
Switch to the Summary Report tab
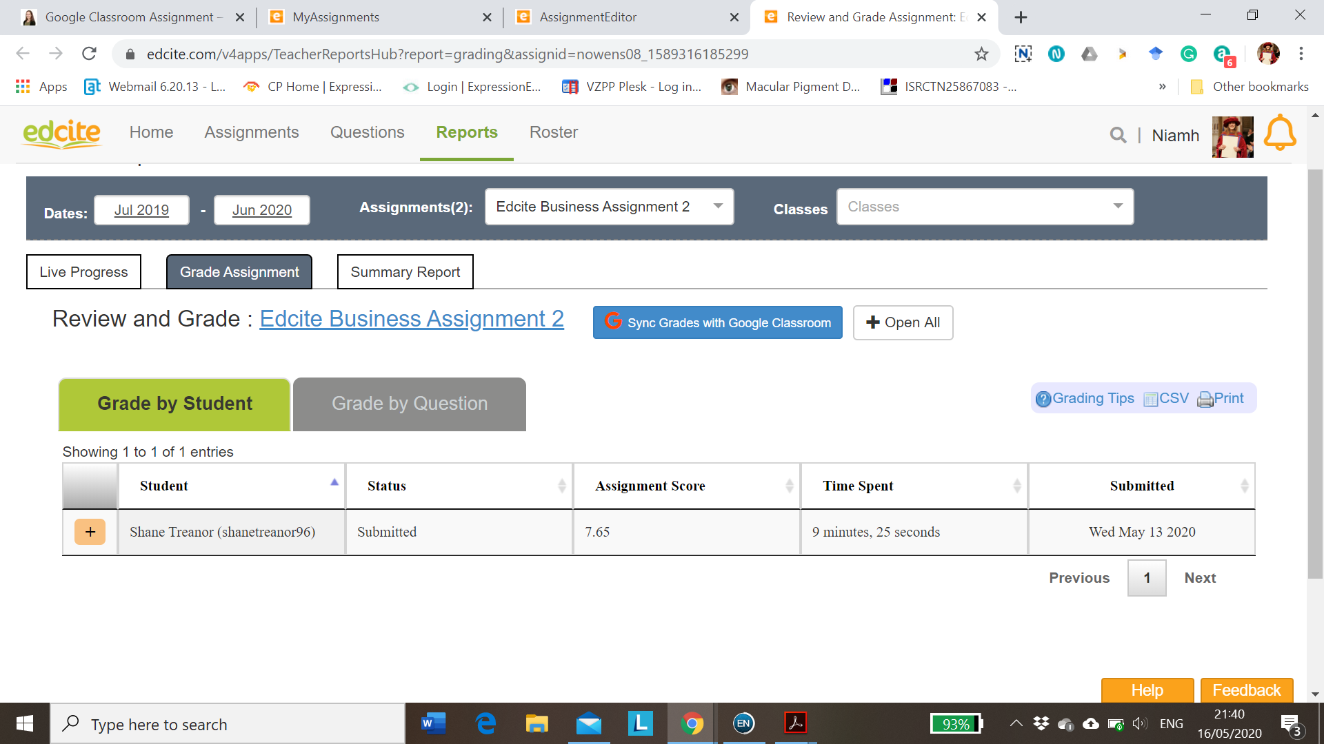click(x=405, y=271)
